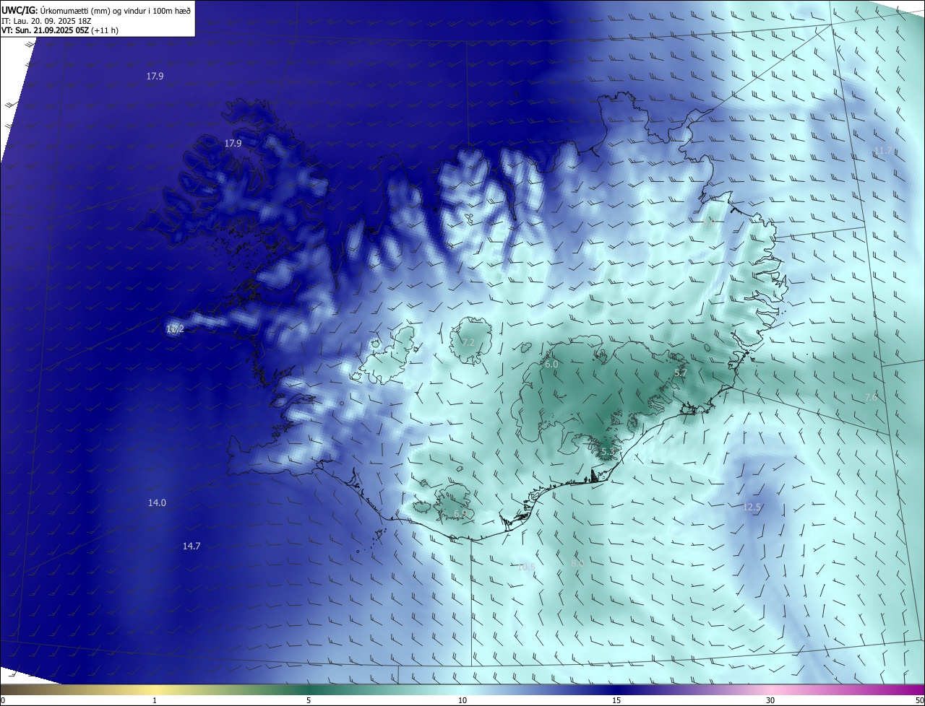Click the 5.3 value on the map
Image resolution: width=925 pixels, height=706 pixels.
coord(608,452)
